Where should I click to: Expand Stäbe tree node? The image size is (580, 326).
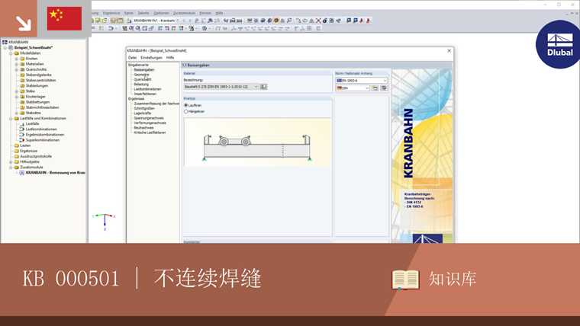(x=16, y=91)
